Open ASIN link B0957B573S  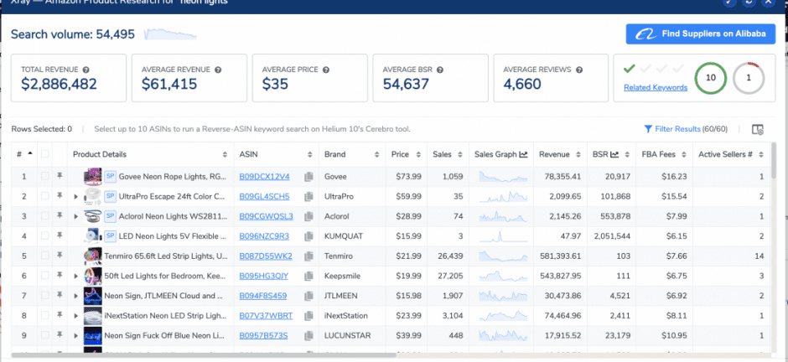(263, 335)
